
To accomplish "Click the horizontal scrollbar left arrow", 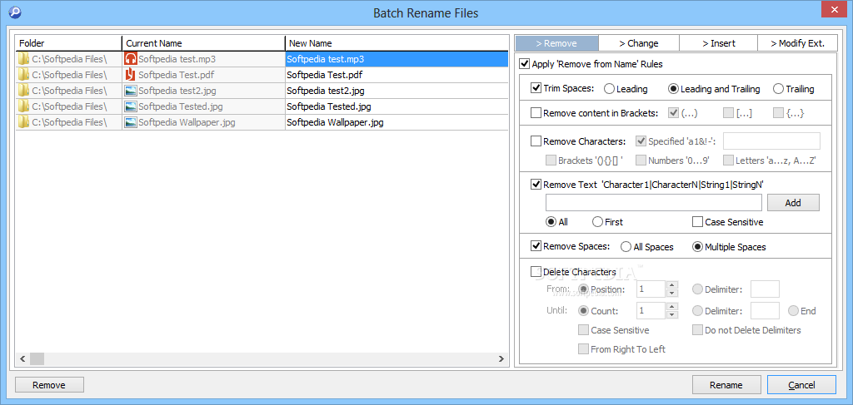I will [x=22, y=359].
